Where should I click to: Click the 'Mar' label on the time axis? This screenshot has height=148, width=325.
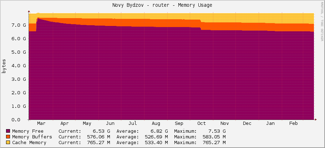(x=41, y=123)
